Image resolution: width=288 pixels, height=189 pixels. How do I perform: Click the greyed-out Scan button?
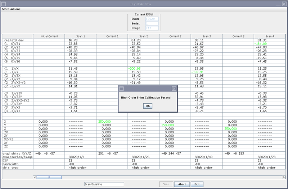(166, 184)
